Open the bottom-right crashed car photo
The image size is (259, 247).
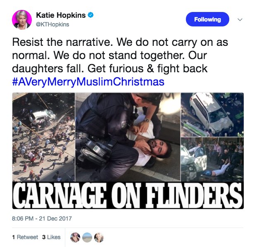(x=212, y=159)
